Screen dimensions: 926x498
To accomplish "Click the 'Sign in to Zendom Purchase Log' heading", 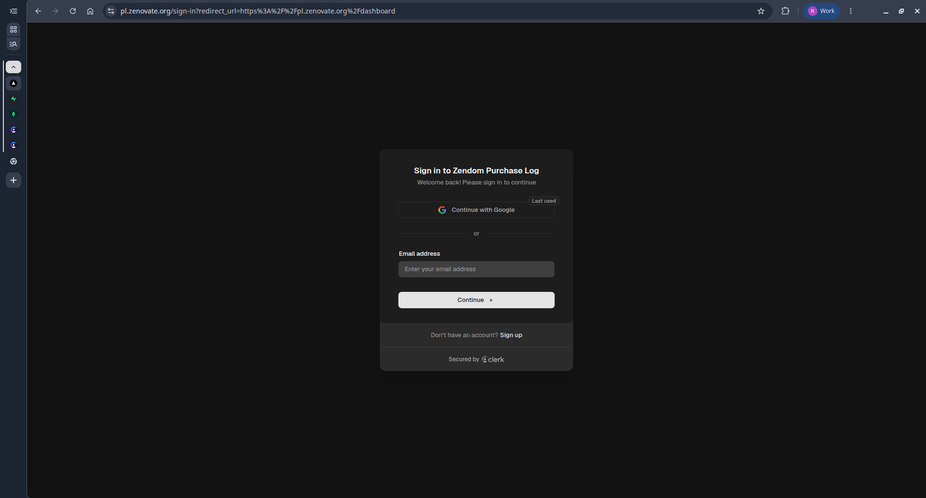I will [477, 170].
